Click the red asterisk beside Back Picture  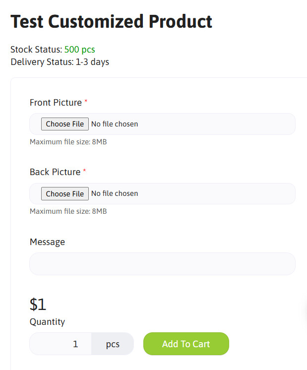[84, 171]
